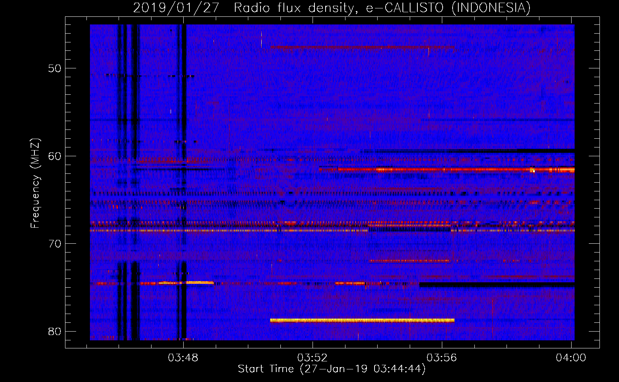Click the 'Start Time (27-Jan-19 03:44:44)' label
Image resolution: width=619 pixels, height=382 pixels.
(x=332, y=369)
